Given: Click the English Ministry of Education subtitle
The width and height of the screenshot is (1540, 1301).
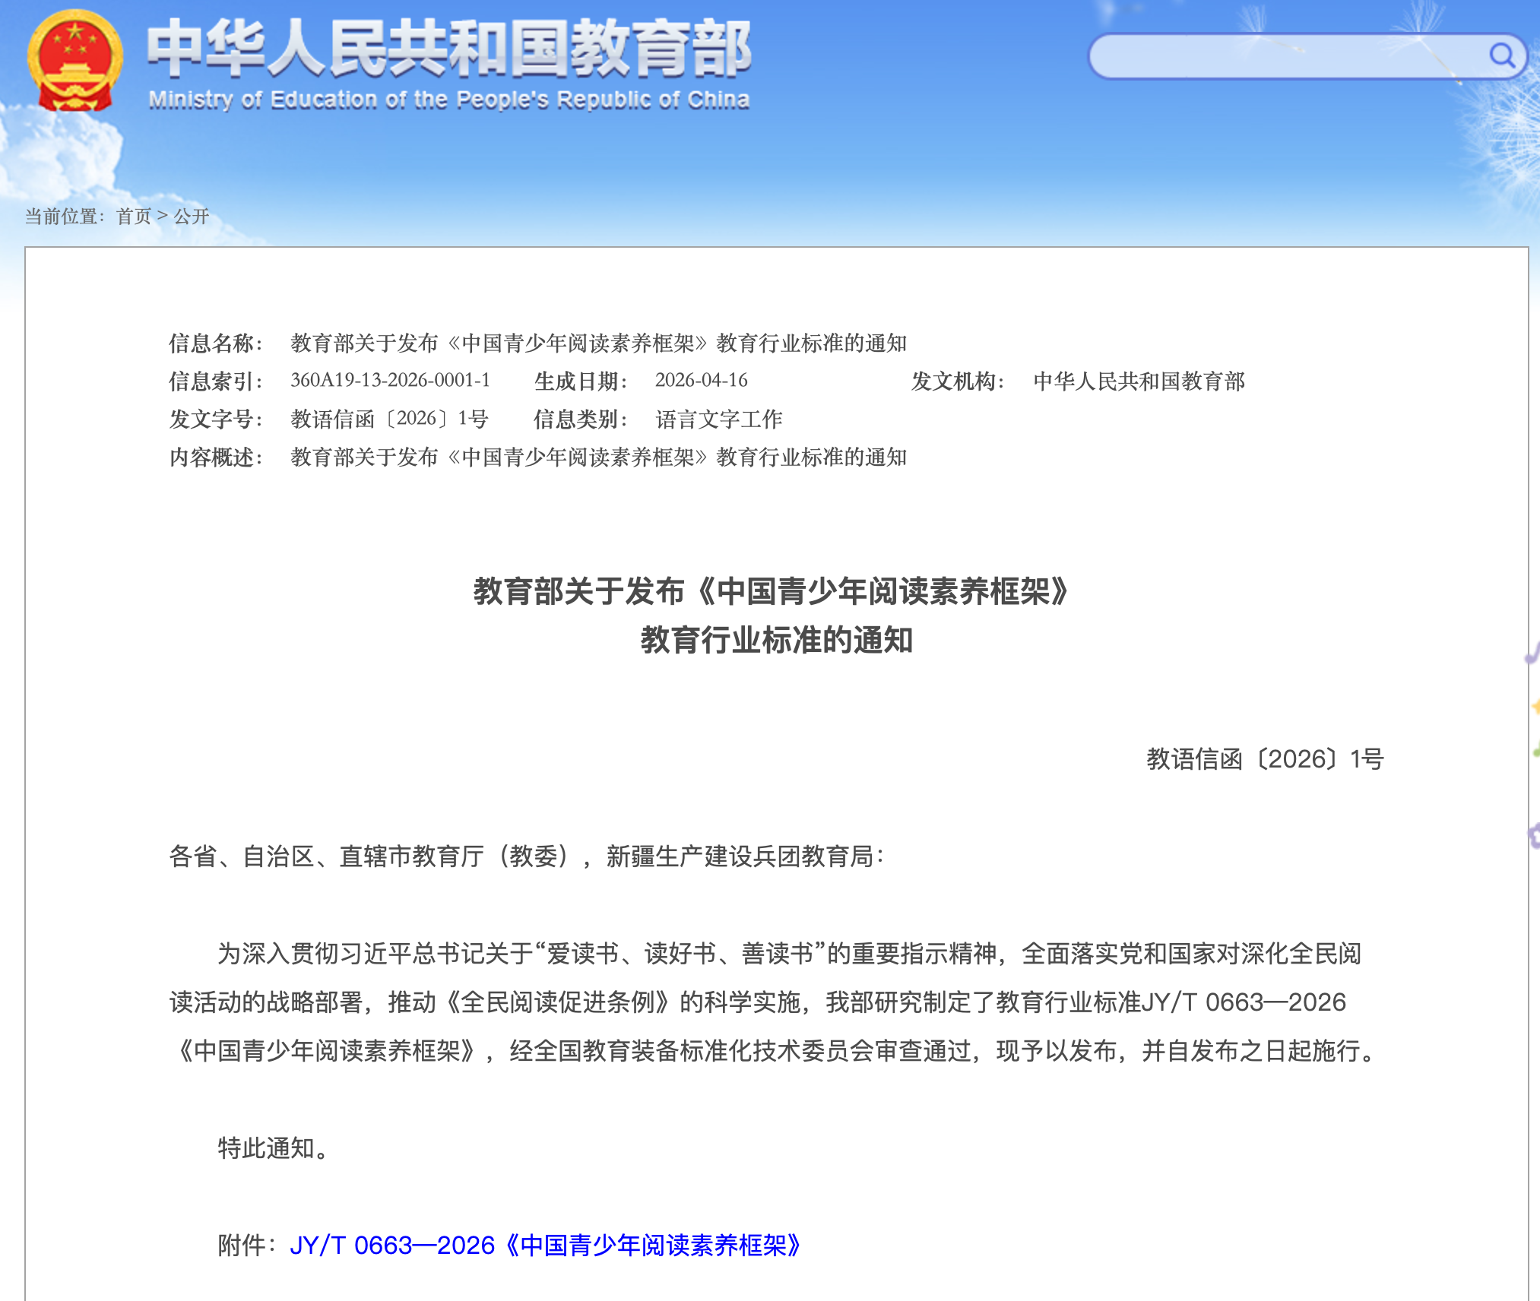Looking at the screenshot, I should (448, 100).
